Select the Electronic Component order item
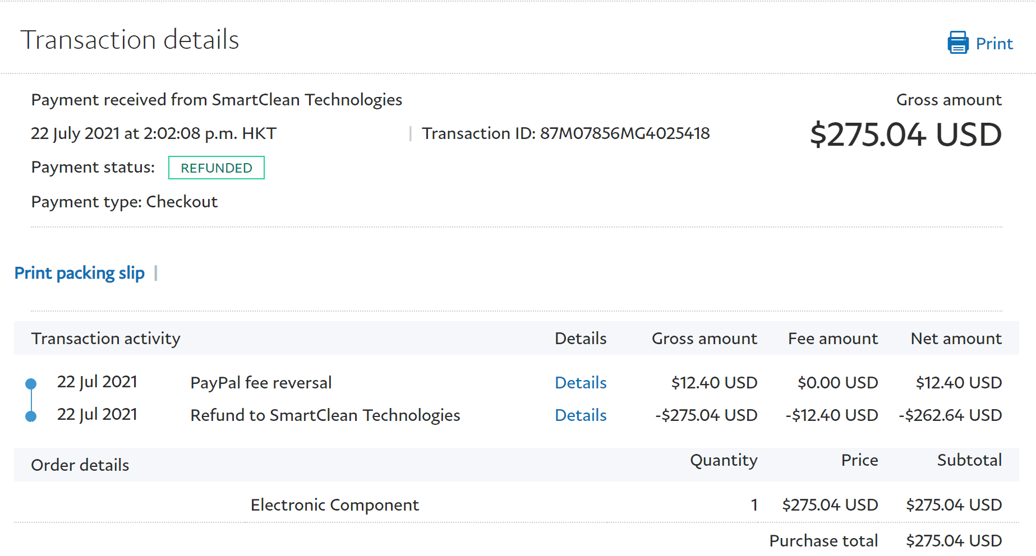The image size is (1036, 556). pyautogui.click(x=334, y=505)
